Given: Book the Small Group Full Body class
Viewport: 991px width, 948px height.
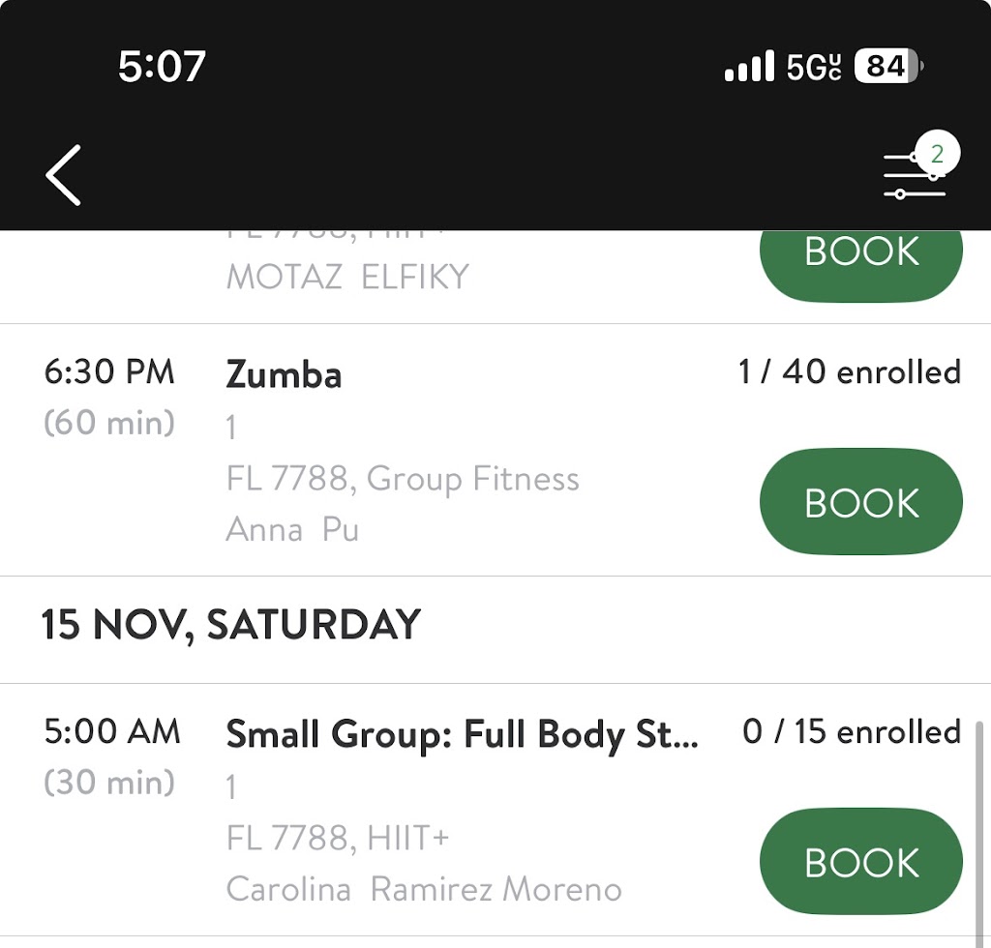Looking at the screenshot, I should click(861, 862).
